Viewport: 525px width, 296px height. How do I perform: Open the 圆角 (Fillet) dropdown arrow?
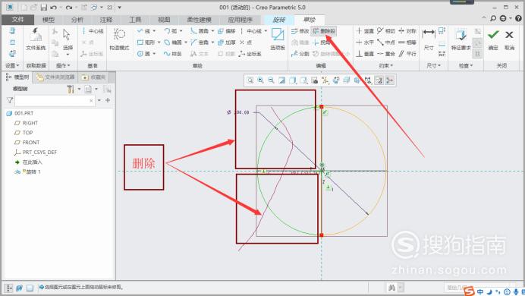(212, 31)
